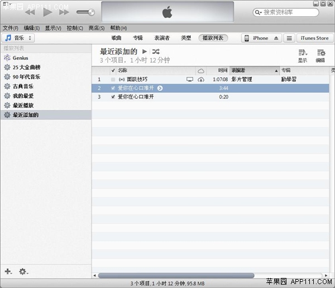The height and width of the screenshot is (288, 335).
Task: Click the 编辑 playlist edit gear icon
Action: pyautogui.click(x=321, y=53)
